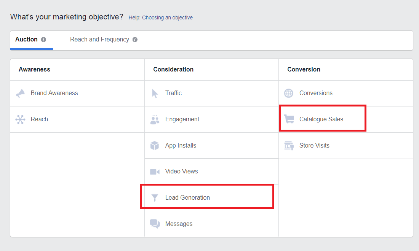Image resolution: width=419 pixels, height=251 pixels.
Task: Select the Conversions globe icon
Action: (289, 93)
